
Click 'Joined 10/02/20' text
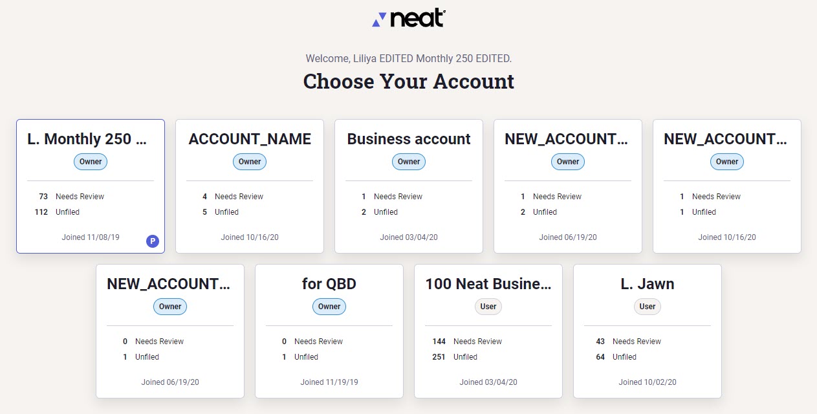[x=648, y=382]
